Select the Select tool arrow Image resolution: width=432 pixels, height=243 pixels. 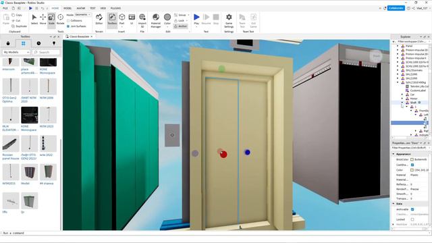[34, 20]
